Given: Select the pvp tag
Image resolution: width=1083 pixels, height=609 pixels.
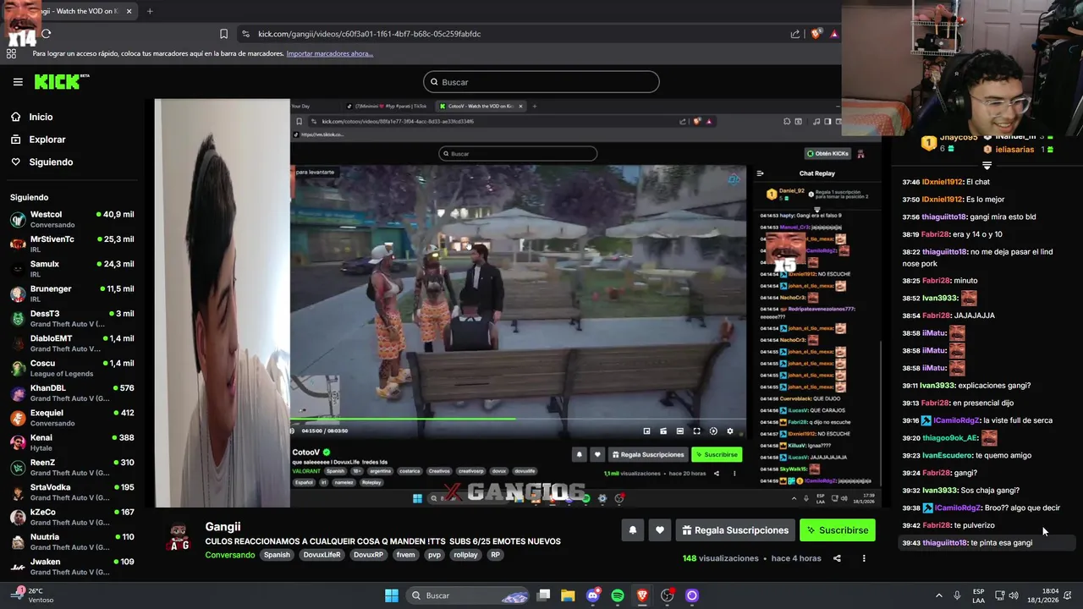Looking at the screenshot, I should click(x=435, y=555).
